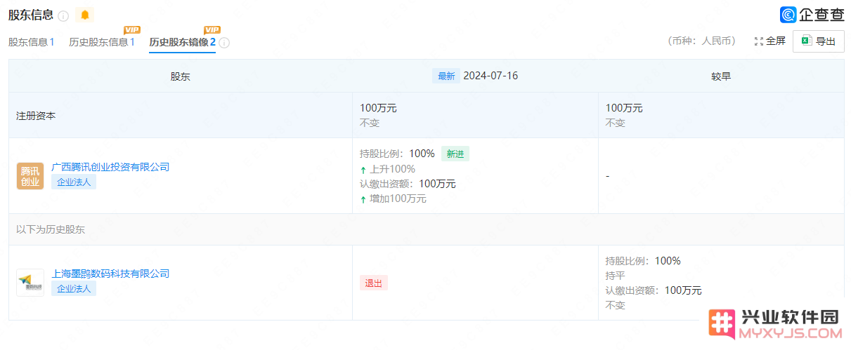Image resolution: width=851 pixels, height=350 pixels.
Task: Click the 持平 status text
Action: (616, 276)
